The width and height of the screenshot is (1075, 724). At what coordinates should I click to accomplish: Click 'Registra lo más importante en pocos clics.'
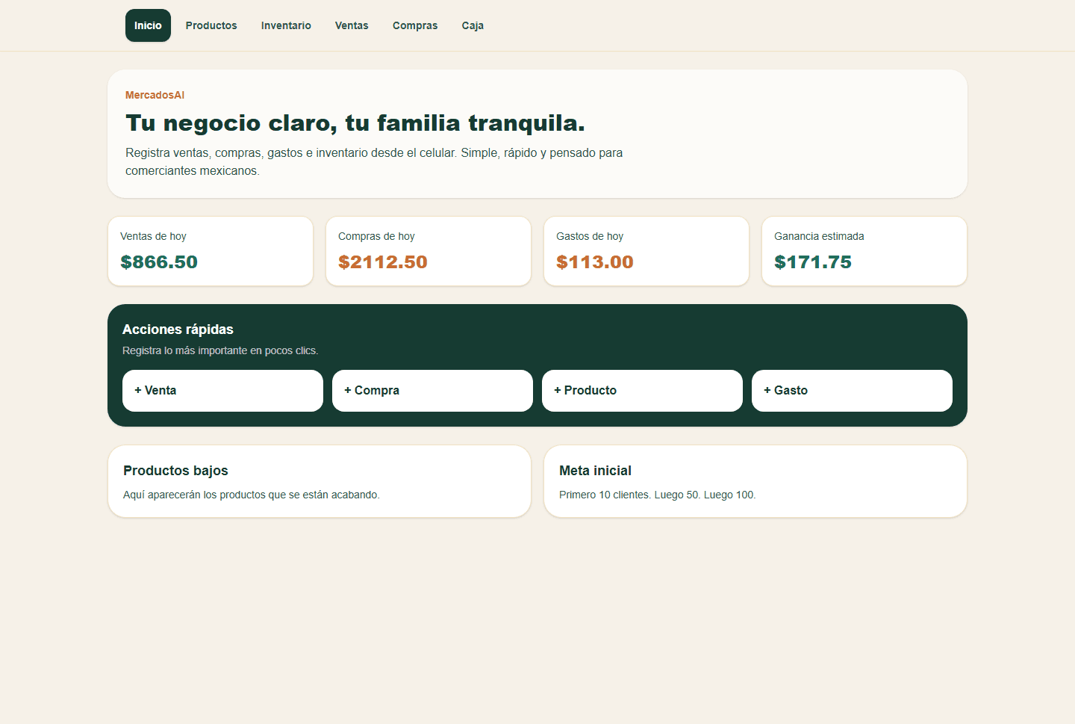click(x=220, y=350)
